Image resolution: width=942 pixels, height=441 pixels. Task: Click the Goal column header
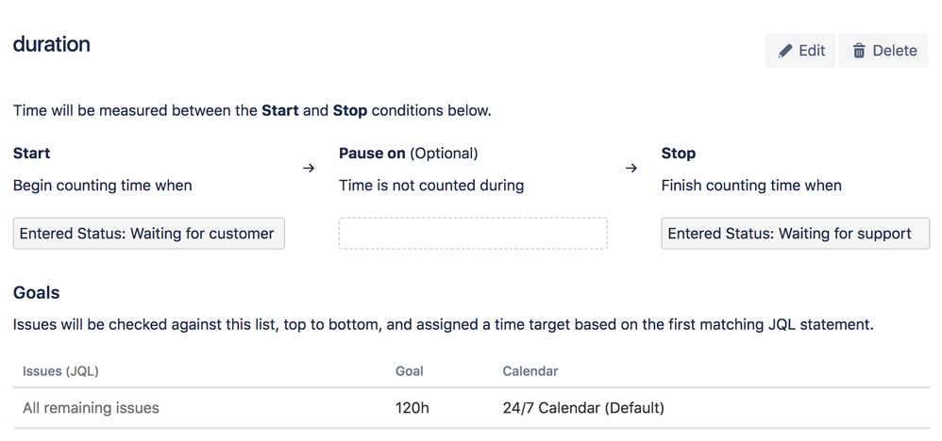410,371
